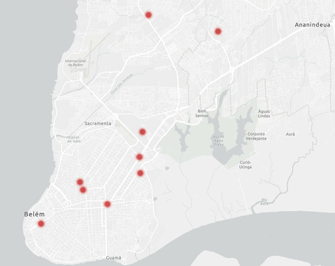Click the red marker beneath the Belém label

[41, 223]
